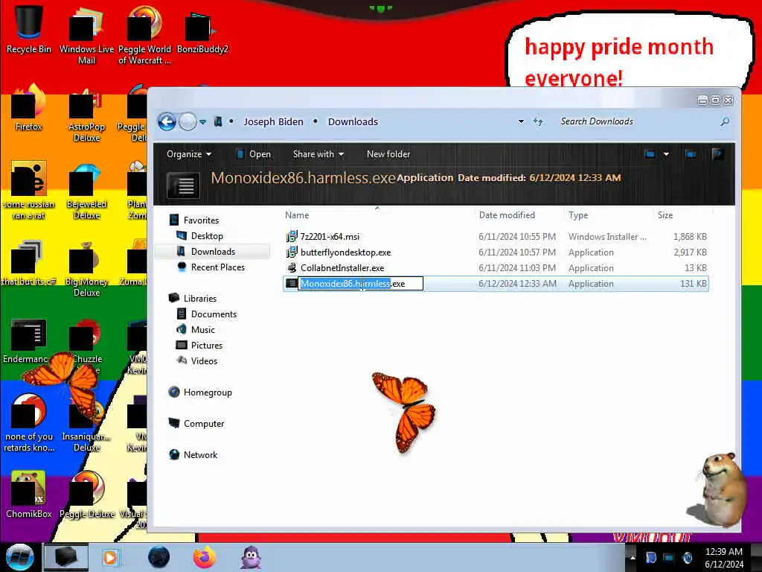Select Favorites in the navigation pane
This screenshot has height=572, width=762.
201,220
